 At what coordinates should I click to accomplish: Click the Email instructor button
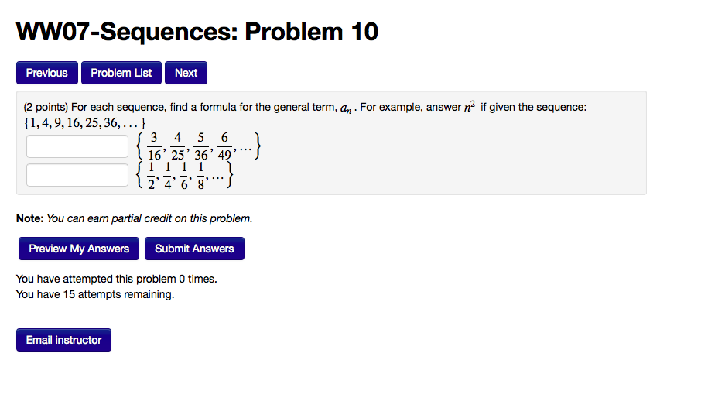click(63, 340)
